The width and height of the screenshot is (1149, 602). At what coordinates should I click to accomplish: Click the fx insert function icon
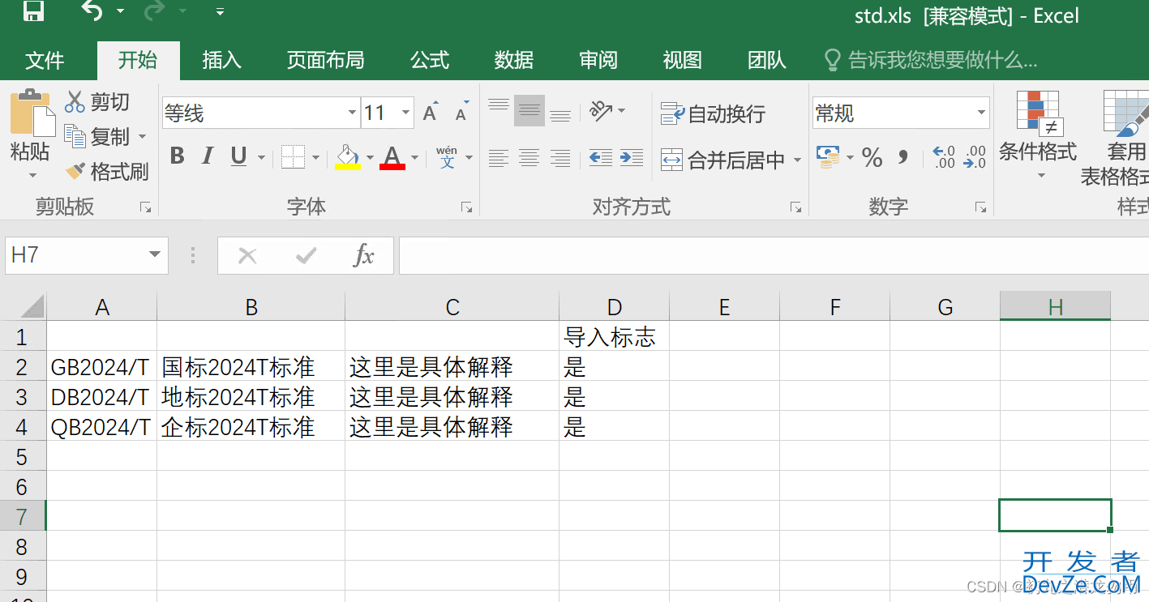[364, 256]
